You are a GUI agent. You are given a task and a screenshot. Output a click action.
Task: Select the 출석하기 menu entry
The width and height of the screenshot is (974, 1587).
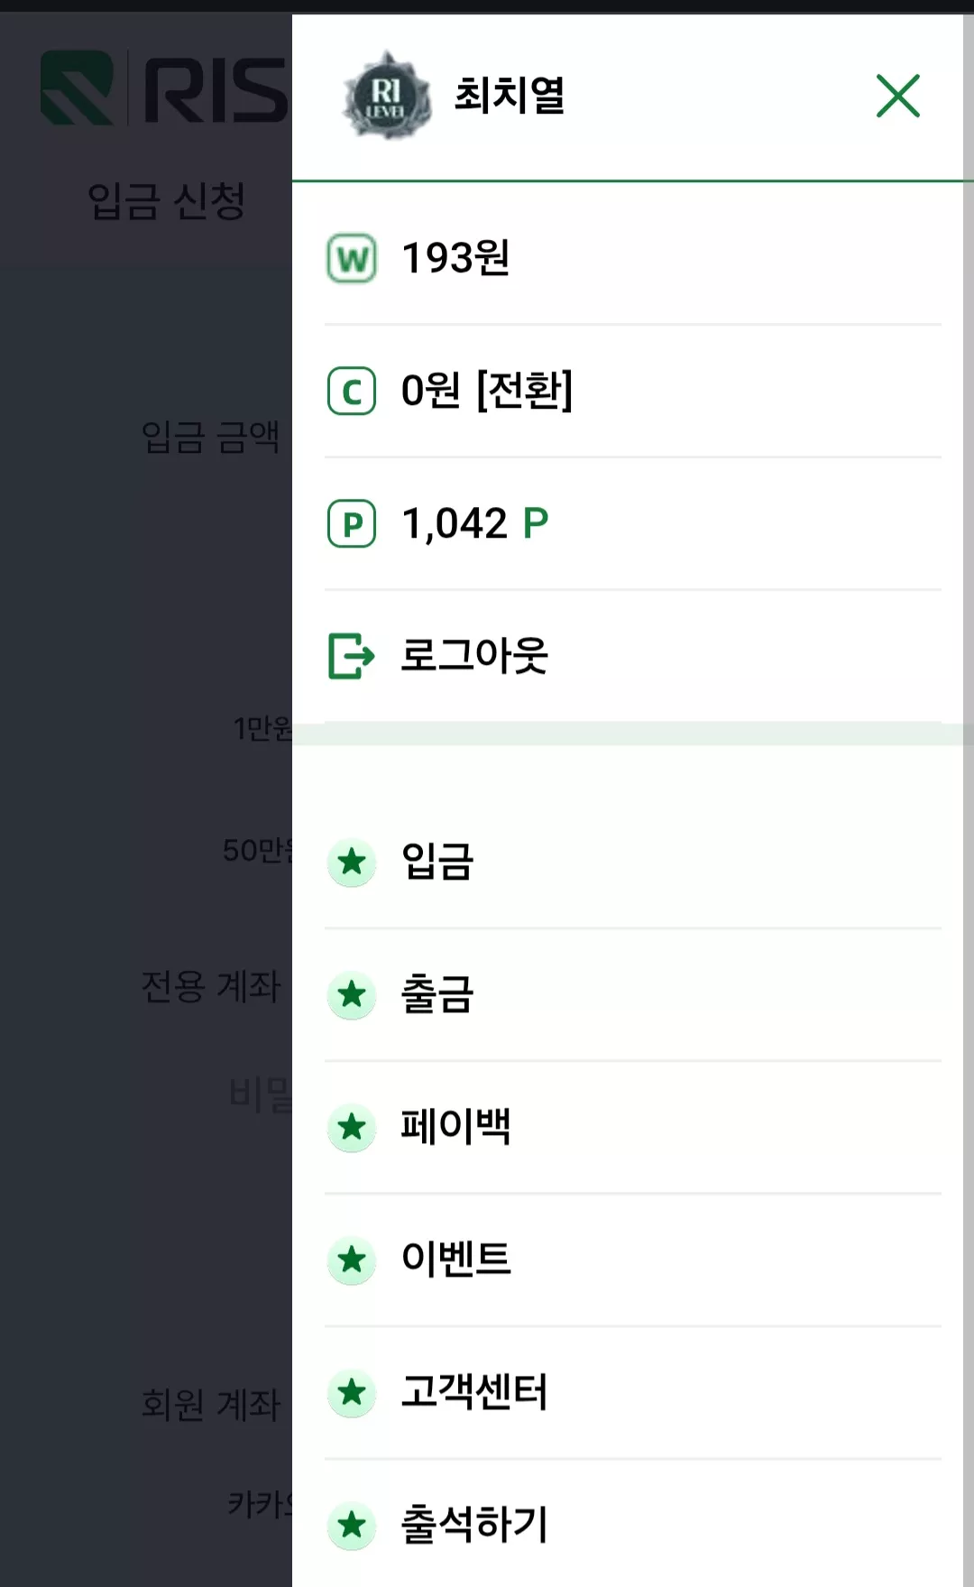[633, 1524]
